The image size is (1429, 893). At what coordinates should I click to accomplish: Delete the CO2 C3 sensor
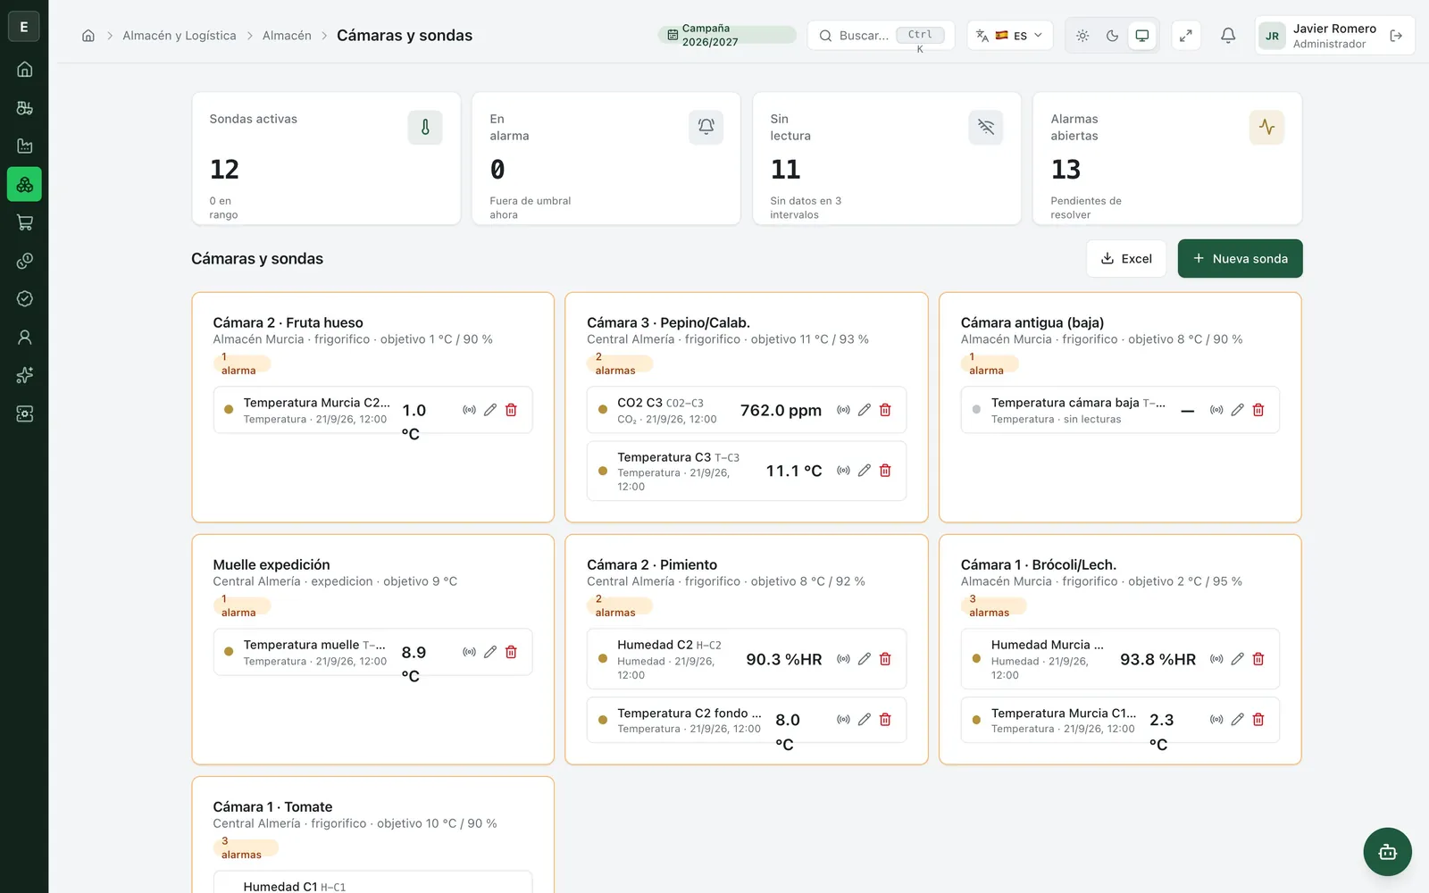885,410
